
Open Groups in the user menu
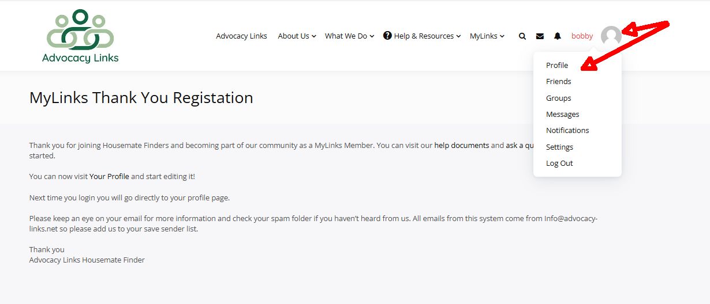(558, 98)
